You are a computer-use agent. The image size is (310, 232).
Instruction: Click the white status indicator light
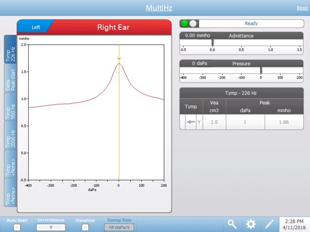click(x=193, y=23)
